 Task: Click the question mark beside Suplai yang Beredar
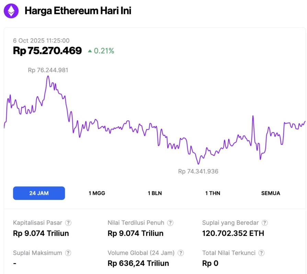[x=265, y=223]
